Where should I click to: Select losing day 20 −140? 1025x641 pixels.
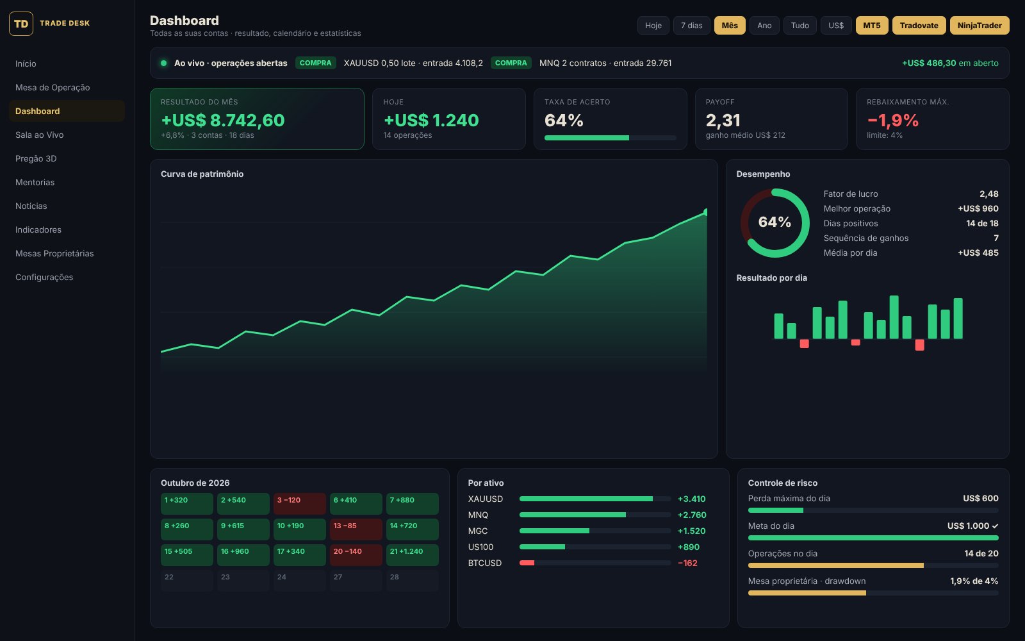tap(356, 555)
